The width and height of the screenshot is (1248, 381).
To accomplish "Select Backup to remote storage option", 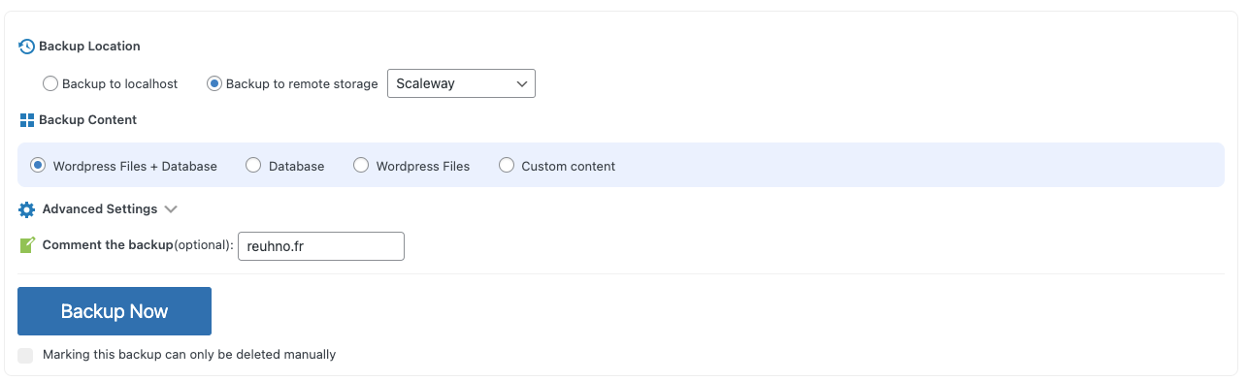I will click(x=214, y=84).
